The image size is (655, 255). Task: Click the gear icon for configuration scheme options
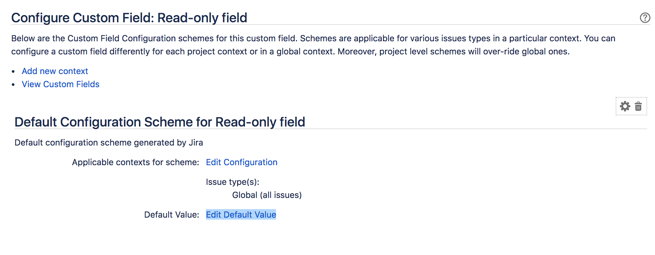[625, 106]
